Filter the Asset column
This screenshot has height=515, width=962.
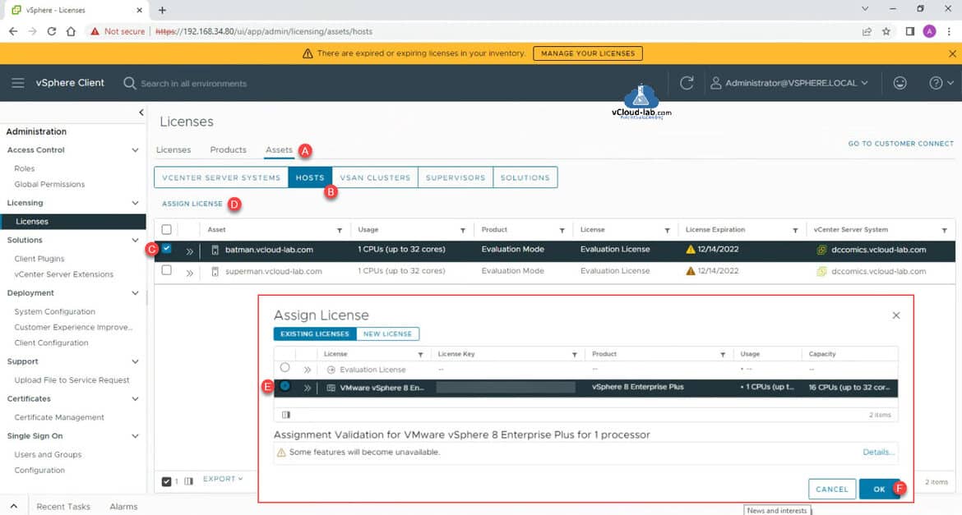pos(340,231)
